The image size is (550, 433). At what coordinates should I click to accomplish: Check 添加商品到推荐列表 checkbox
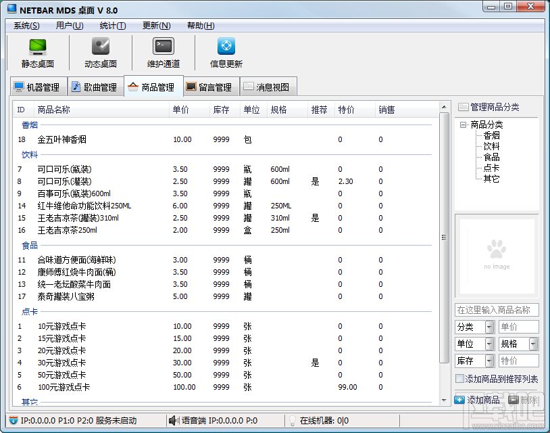click(x=459, y=379)
